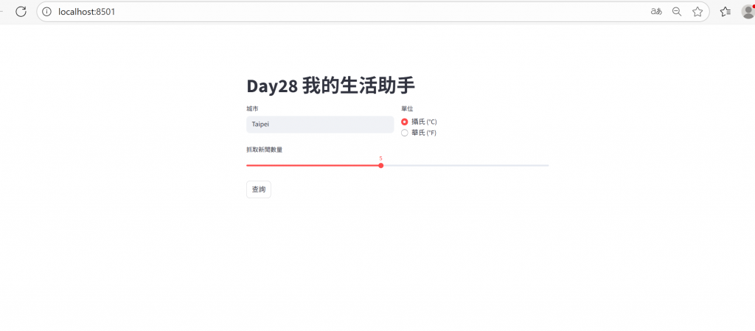
Task: Click the 城市 field label
Action: (x=252, y=108)
